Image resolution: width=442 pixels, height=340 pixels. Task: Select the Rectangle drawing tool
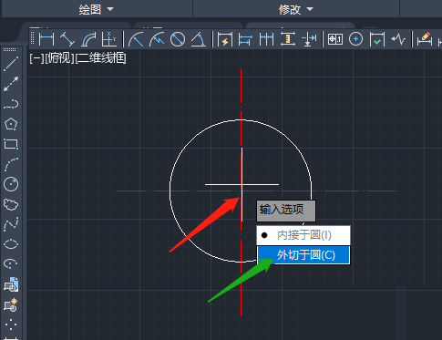(11, 144)
